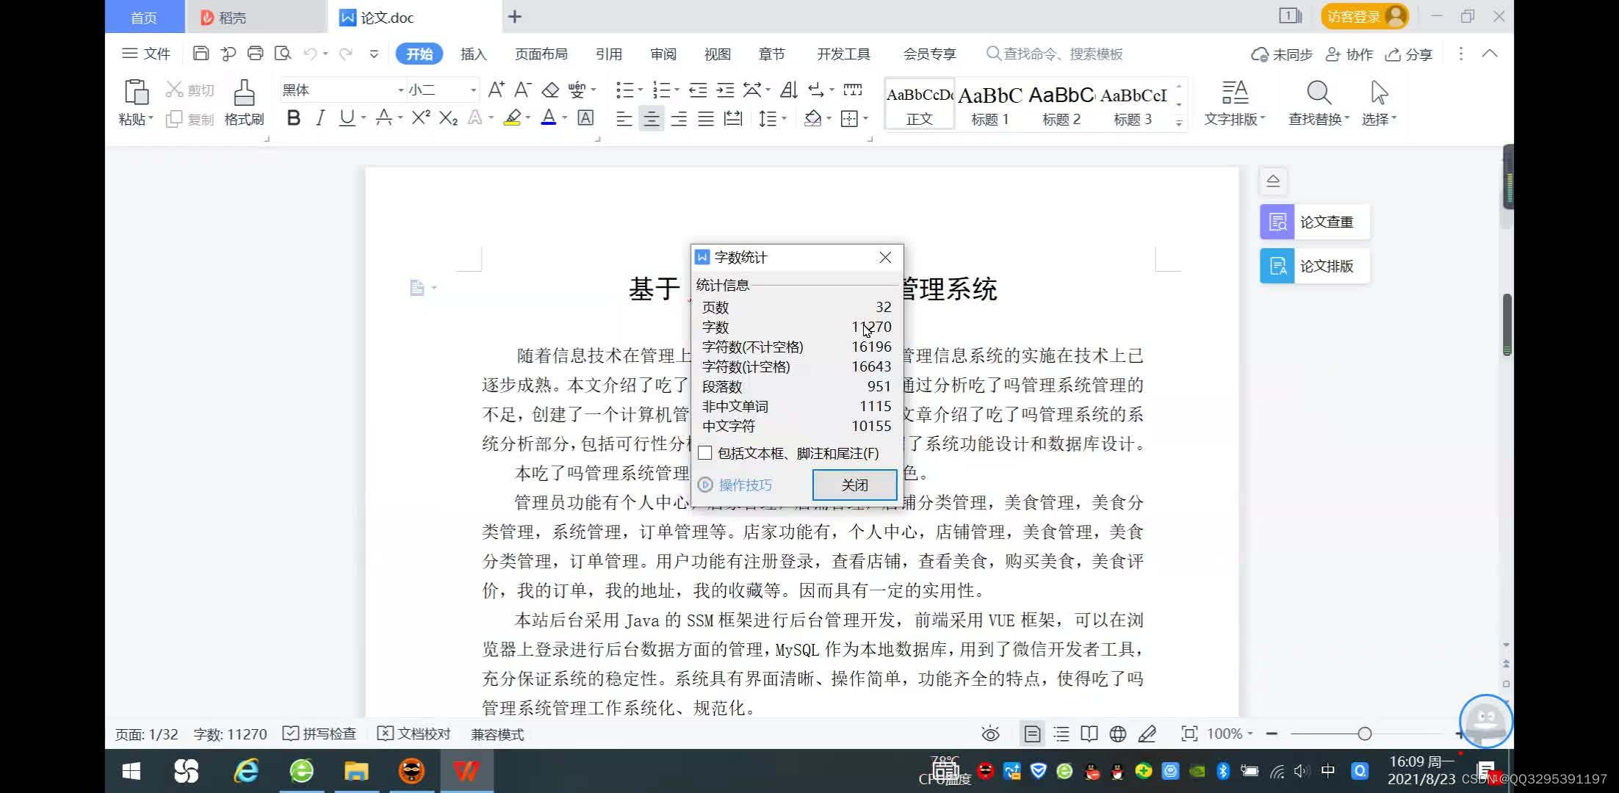Click the Print icon in quick toolbar
This screenshot has width=1619, height=793.
point(255,54)
